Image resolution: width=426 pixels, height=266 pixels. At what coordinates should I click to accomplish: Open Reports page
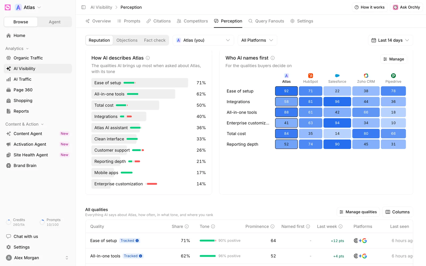tap(38, 111)
